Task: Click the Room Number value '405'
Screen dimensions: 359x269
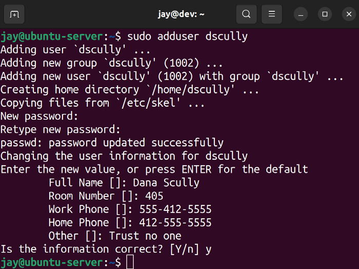Action: pos(154,196)
